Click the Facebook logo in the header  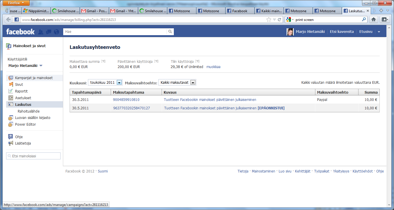click(20, 32)
